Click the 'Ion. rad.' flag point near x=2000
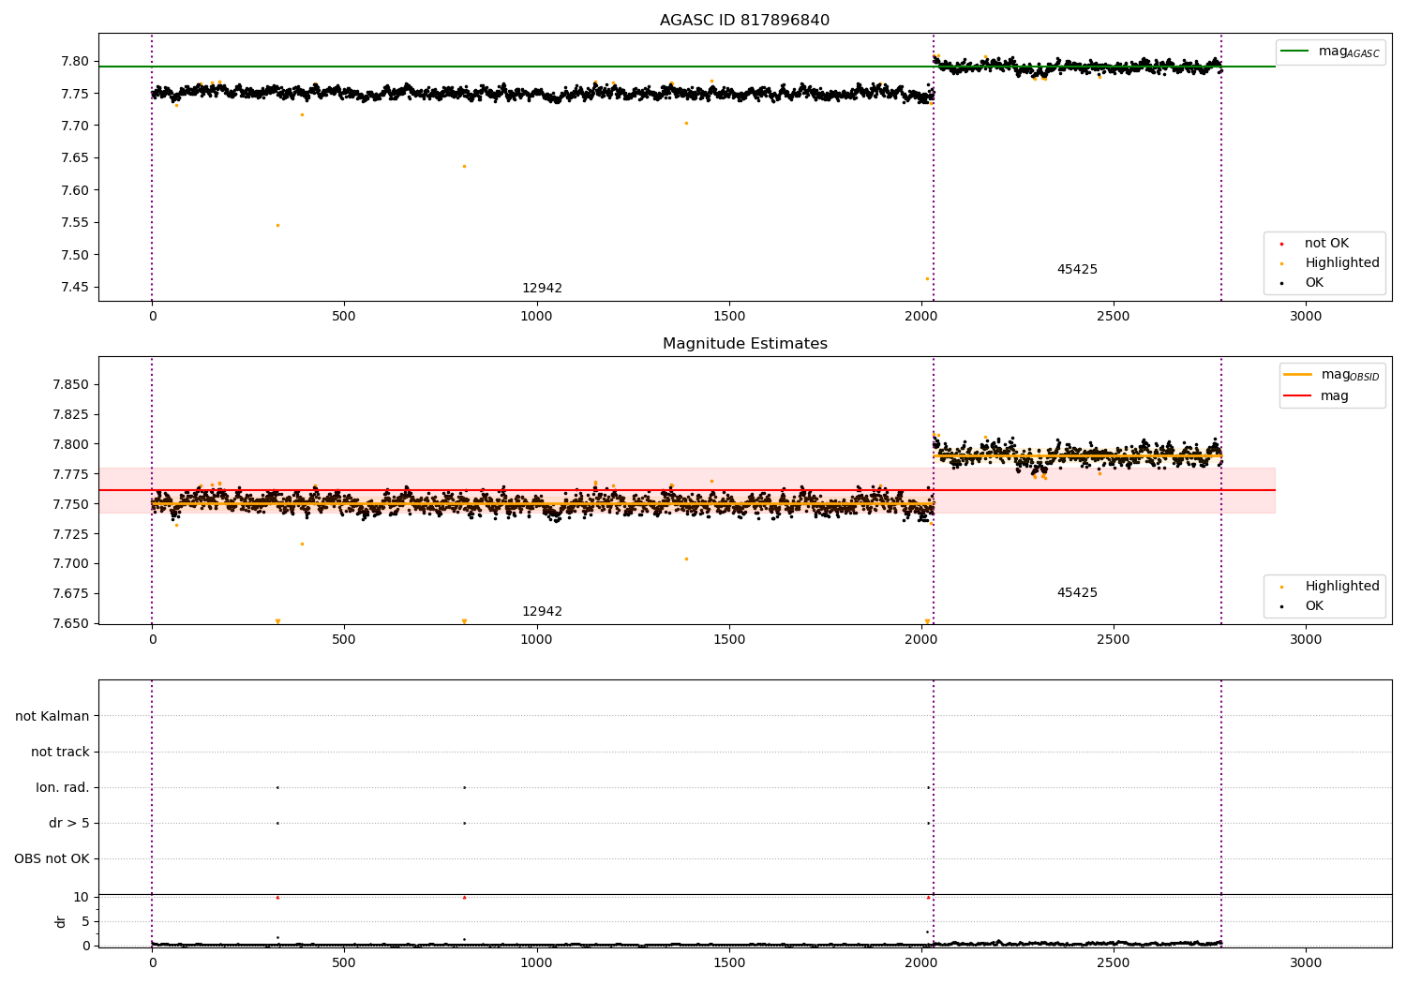This screenshot has width=1406, height=984. [928, 787]
